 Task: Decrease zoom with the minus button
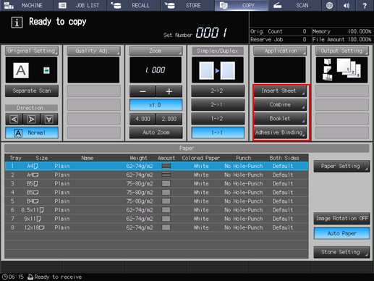pos(143,91)
